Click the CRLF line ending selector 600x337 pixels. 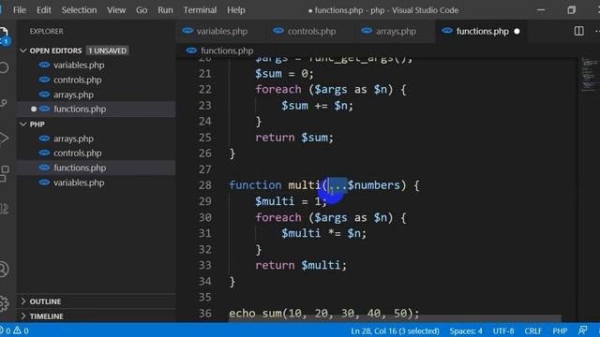tap(533, 330)
